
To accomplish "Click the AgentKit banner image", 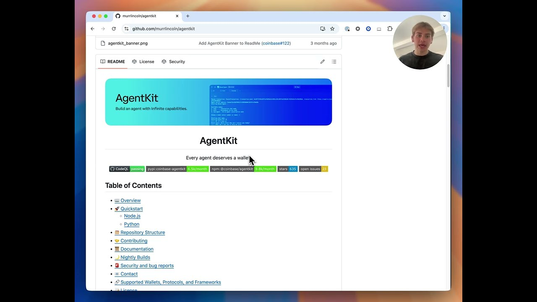I will coord(218,102).
